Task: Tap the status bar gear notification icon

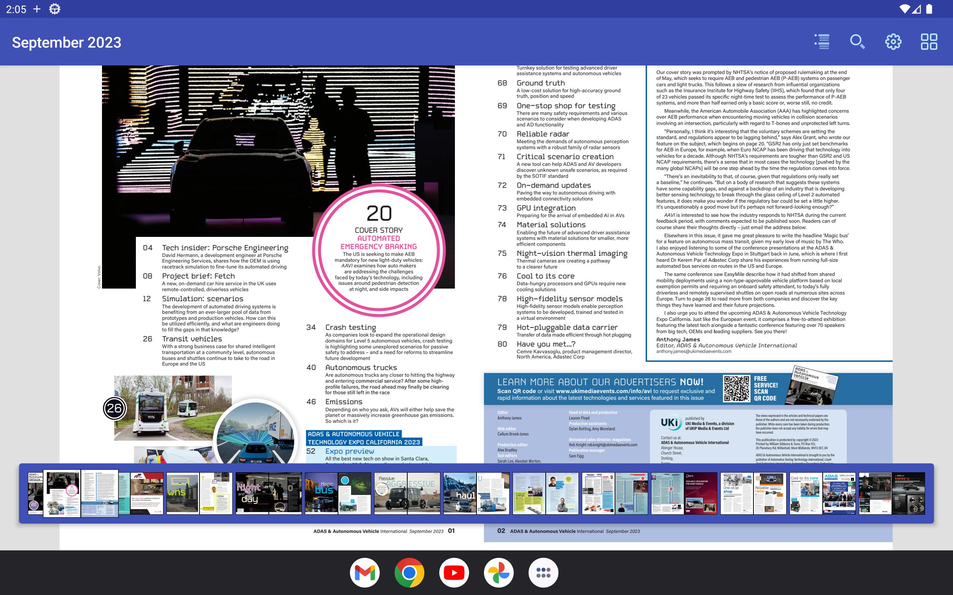Action: point(55,9)
